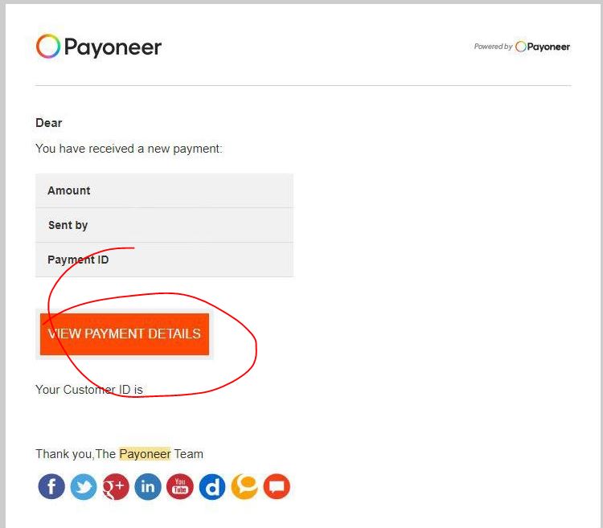Click the "Powered by" text in the header
603x528 pixels.
pyautogui.click(x=493, y=47)
